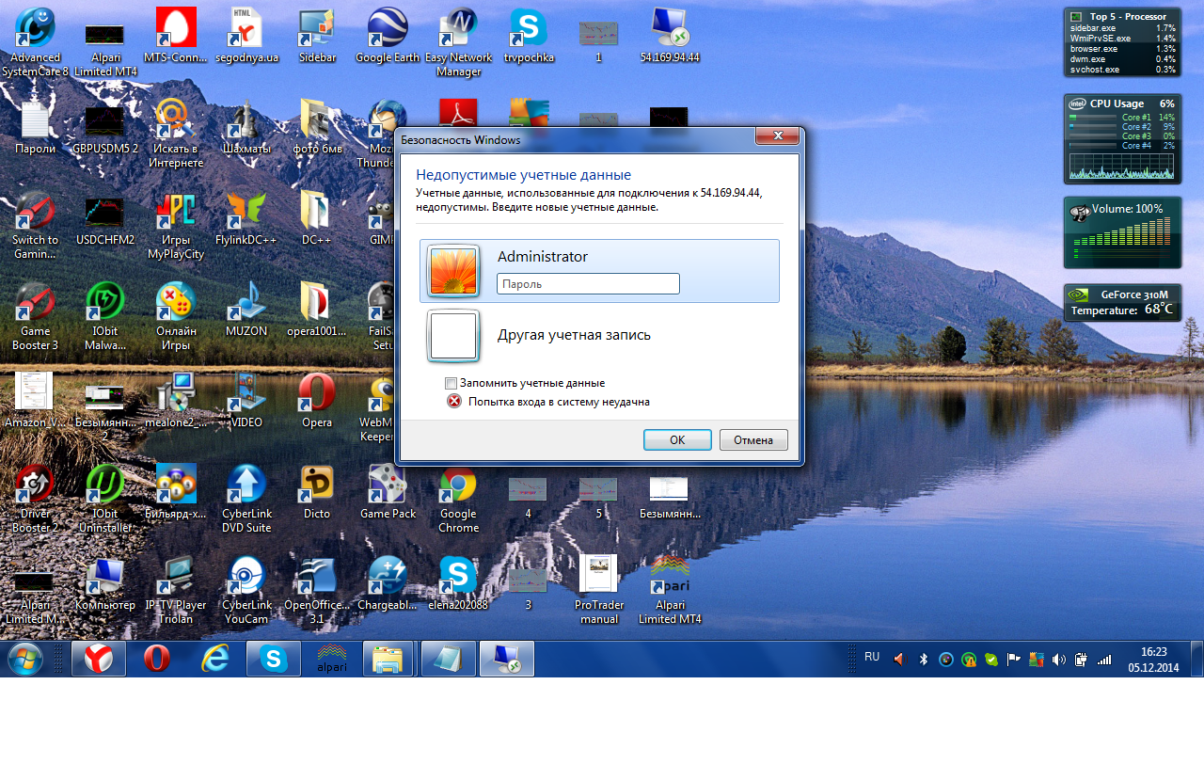Open Windows Start menu orb
Viewport: 1204px width, 764px height.
click(26, 660)
